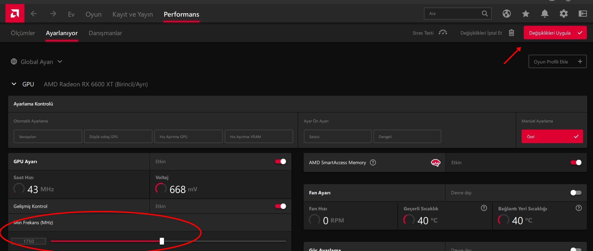
Task: Click the trash icon to discard changes
Action: tap(511, 33)
